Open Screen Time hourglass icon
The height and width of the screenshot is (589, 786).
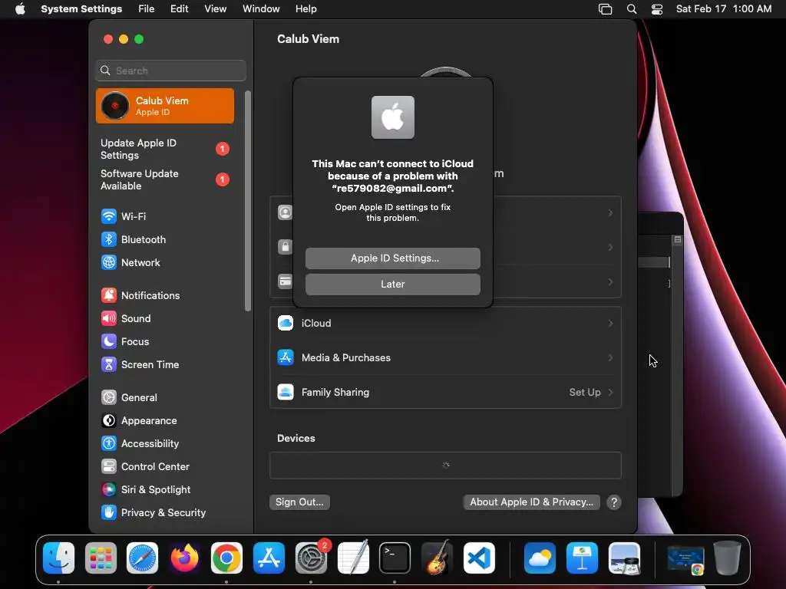click(x=109, y=364)
